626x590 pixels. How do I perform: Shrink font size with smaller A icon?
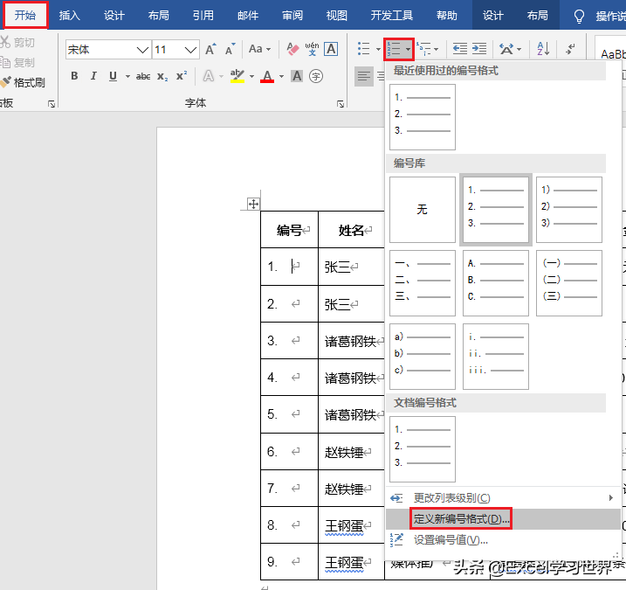(230, 49)
